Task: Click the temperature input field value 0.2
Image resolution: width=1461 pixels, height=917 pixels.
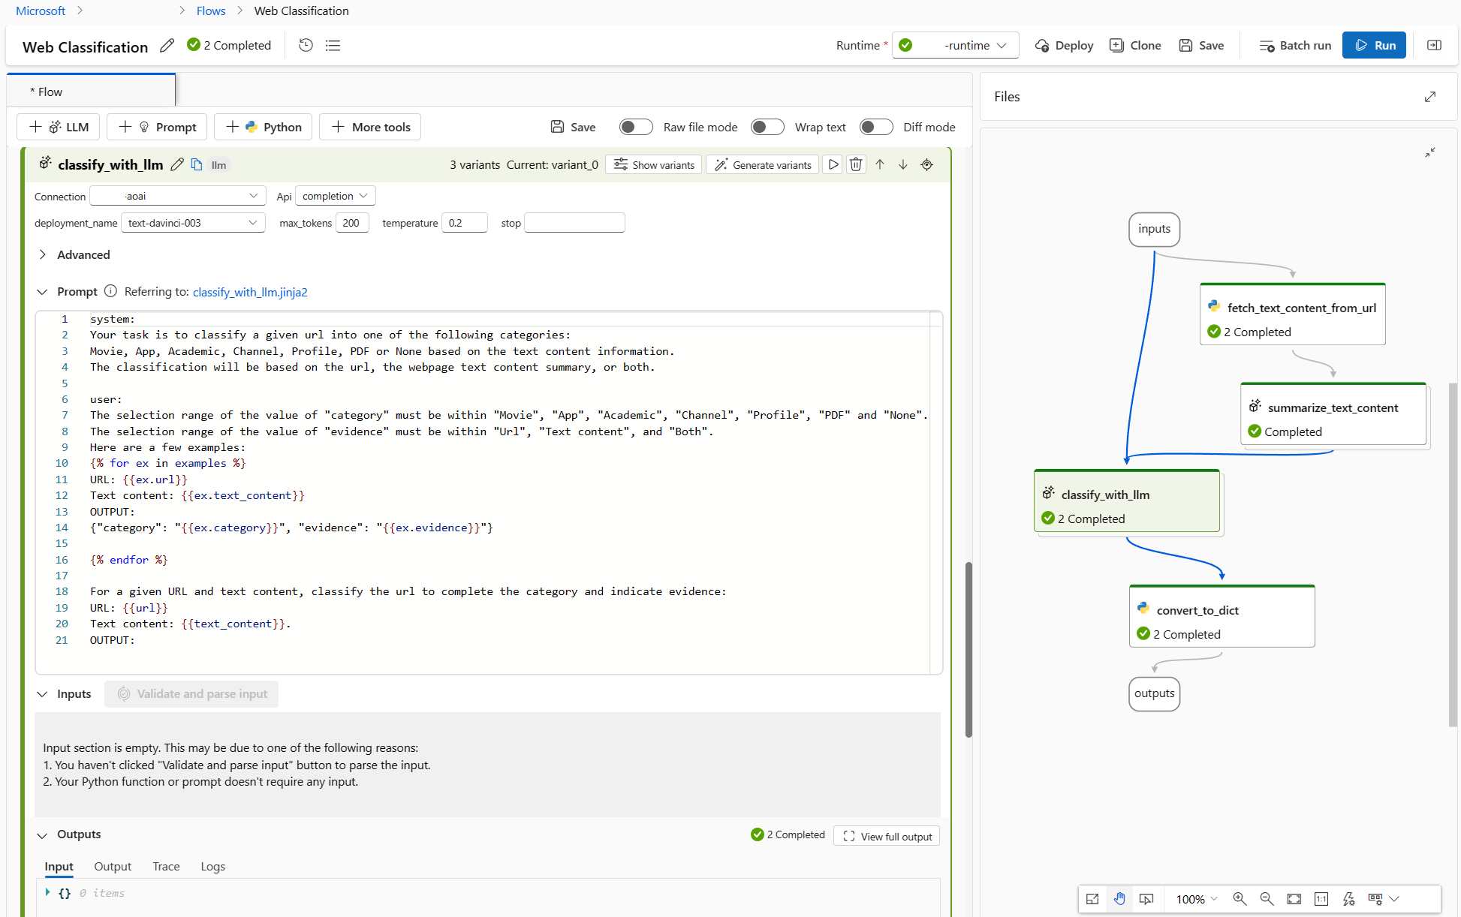Action: (462, 222)
